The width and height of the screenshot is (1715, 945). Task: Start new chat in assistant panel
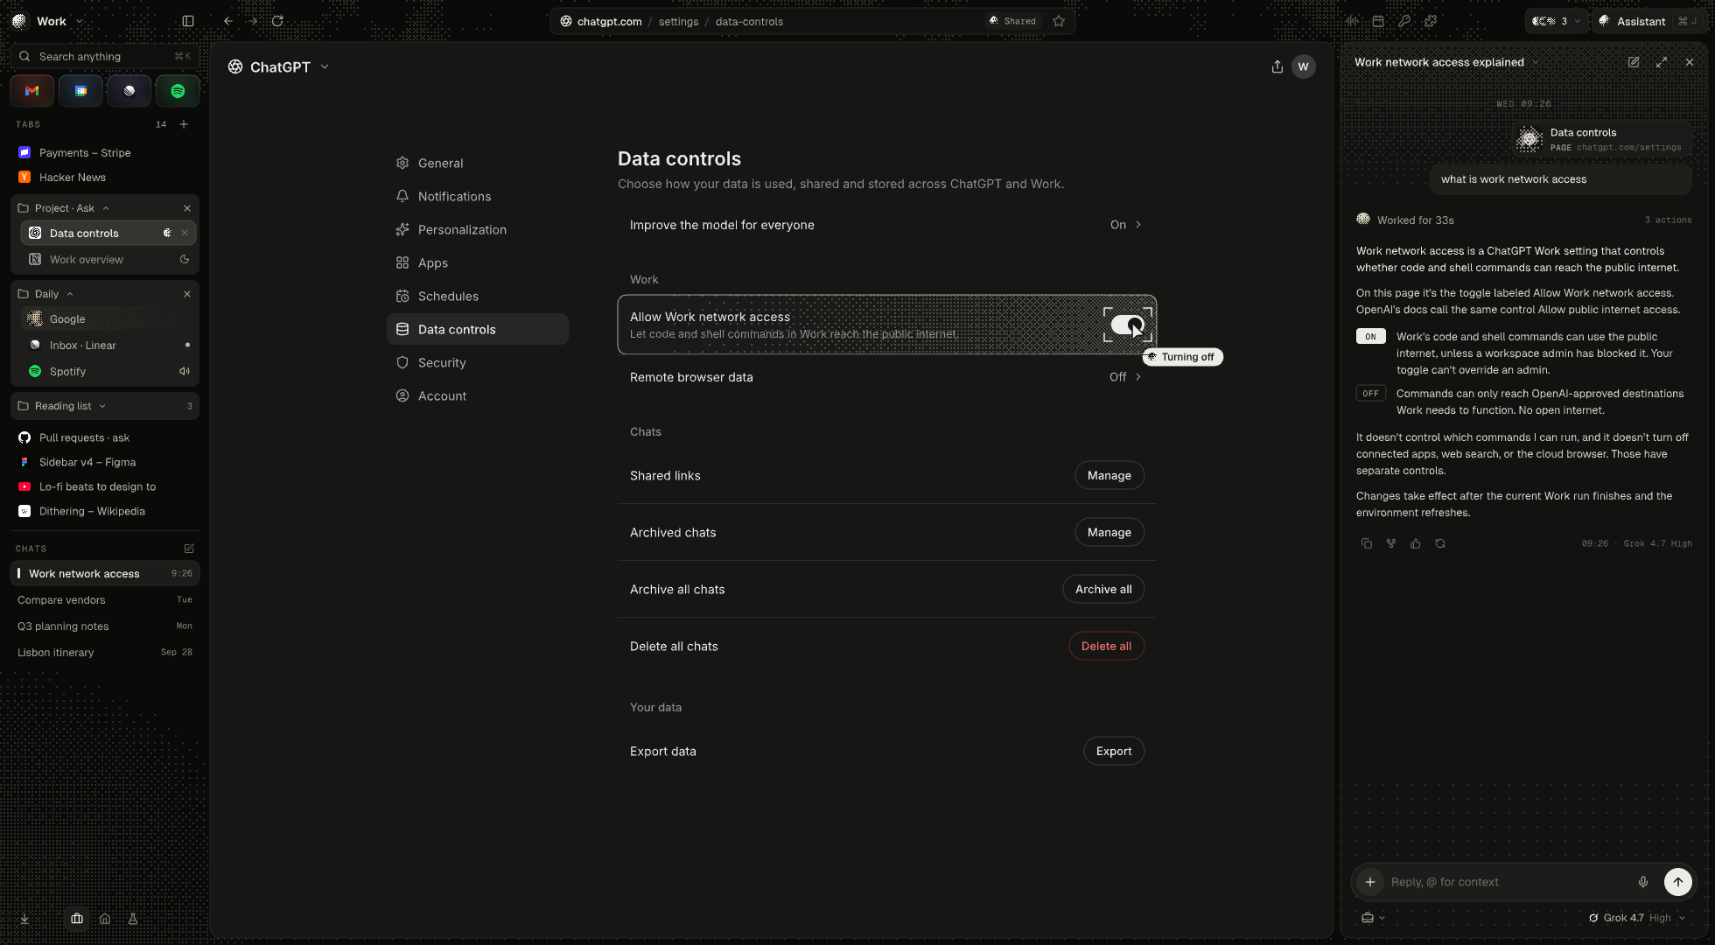(1634, 62)
